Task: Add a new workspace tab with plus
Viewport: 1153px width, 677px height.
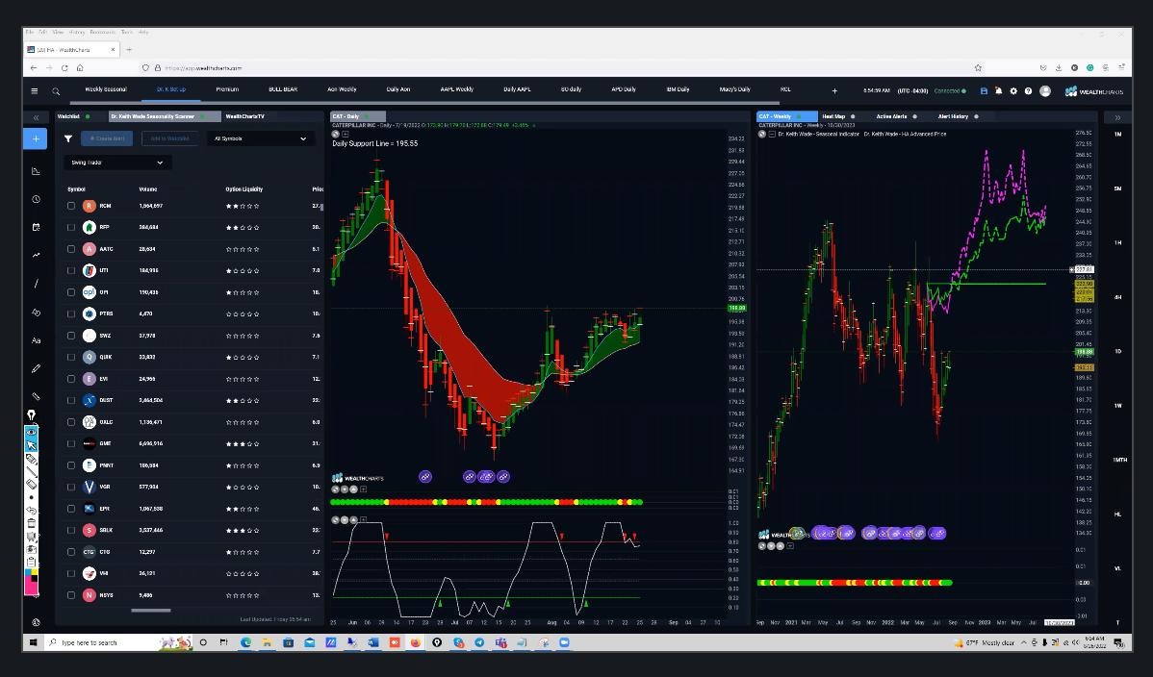Action: click(834, 91)
